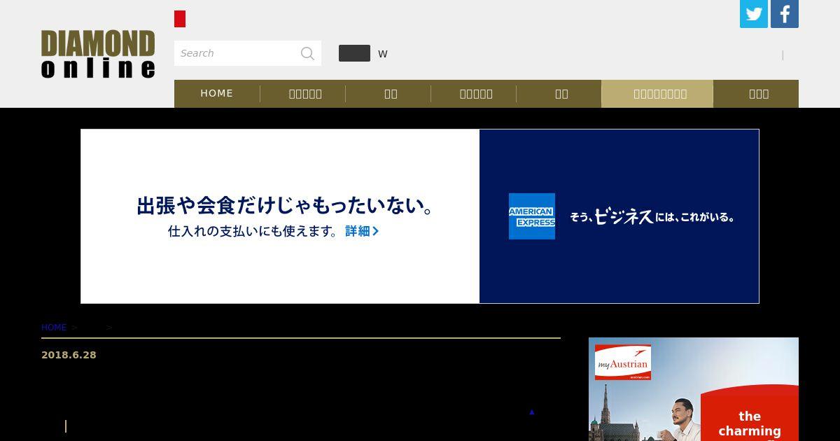This screenshot has height=441, width=840.
Task: Click the dark gray button beside W
Action: point(354,53)
